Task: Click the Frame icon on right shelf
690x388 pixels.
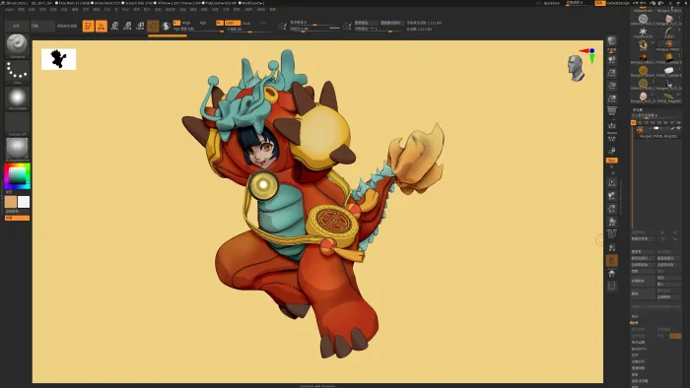Action: 612,182
